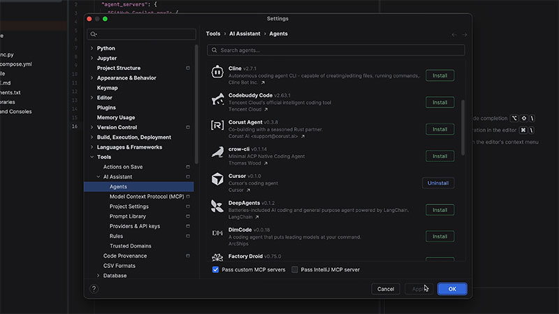
Task: Collapse the Tools settings node
Action: 92,157
